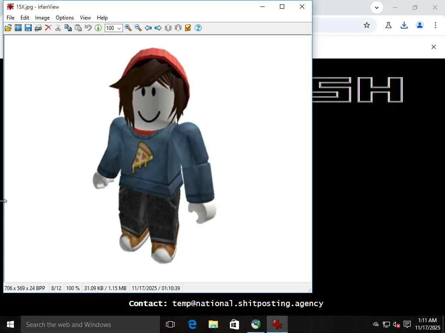The image size is (445, 333).
Task: Save the image using the floppy disk icon
Action: point(28,28)
